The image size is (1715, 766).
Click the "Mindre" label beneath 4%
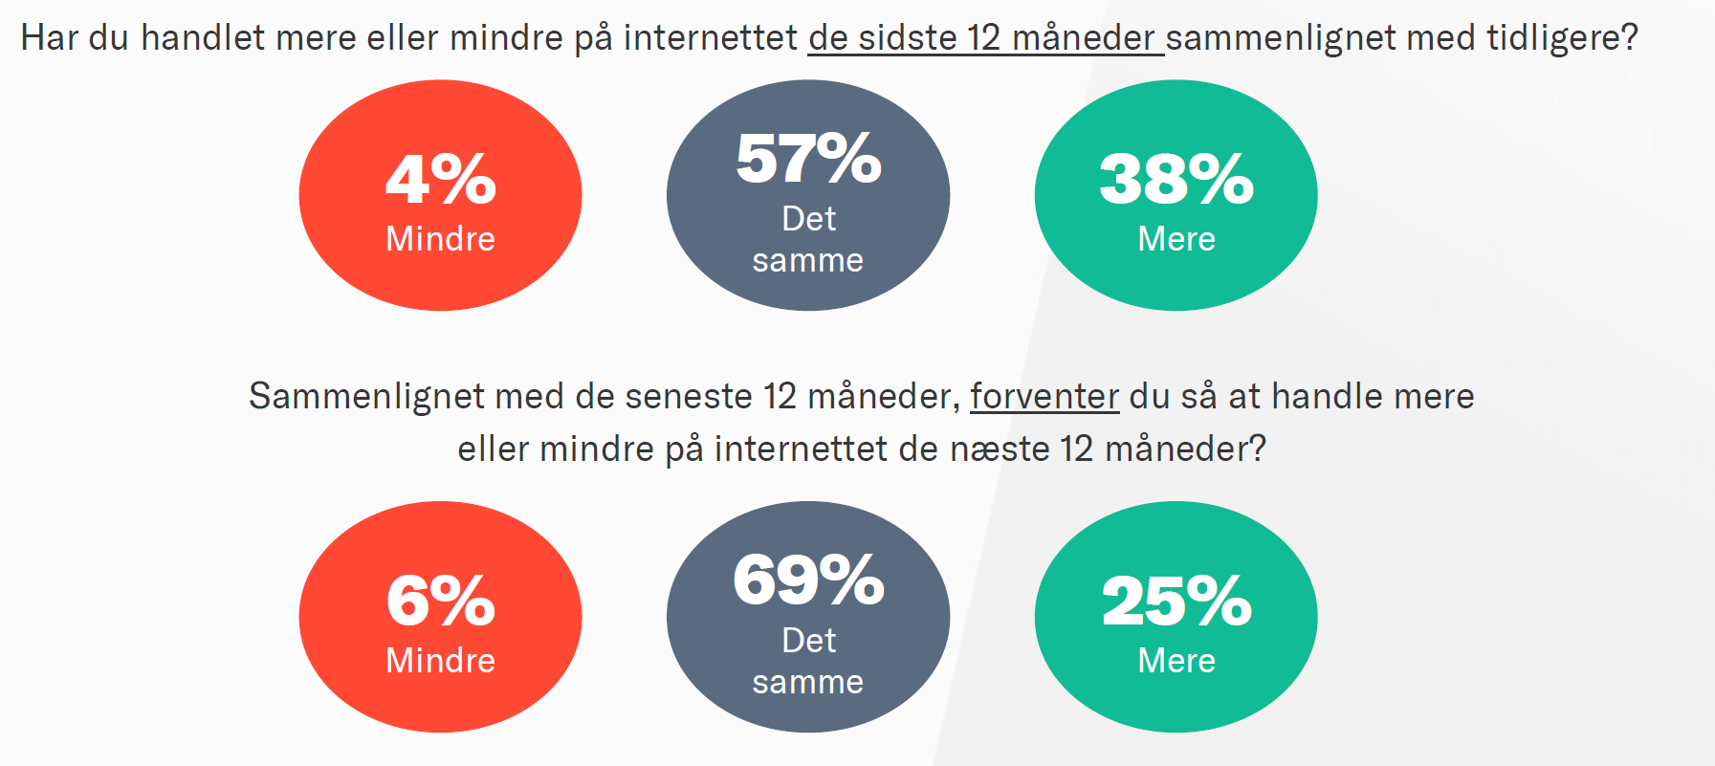440,239
